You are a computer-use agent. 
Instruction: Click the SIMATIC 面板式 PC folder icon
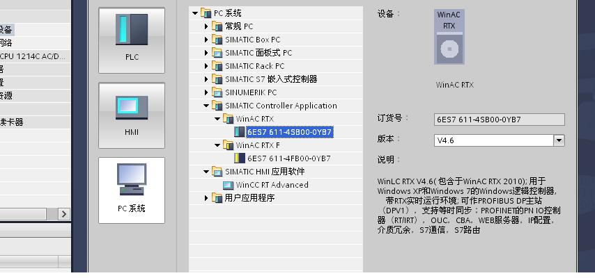(217, 53)
